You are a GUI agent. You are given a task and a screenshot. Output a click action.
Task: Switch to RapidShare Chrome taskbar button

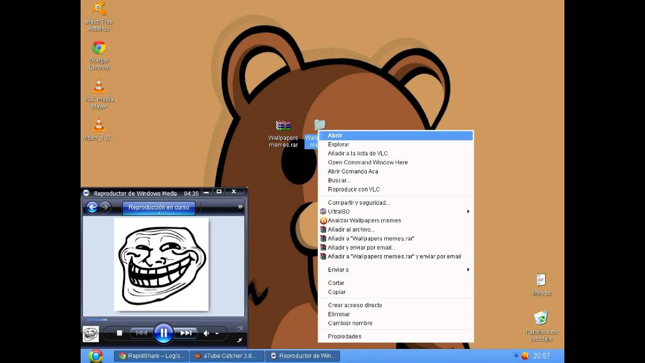[x=151, y=356]
